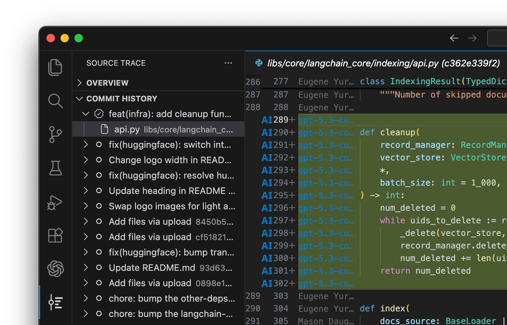Open the Extensions view
Viewport: 507px width, 325px height.
pos(55,236)
